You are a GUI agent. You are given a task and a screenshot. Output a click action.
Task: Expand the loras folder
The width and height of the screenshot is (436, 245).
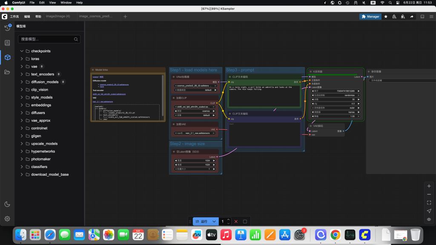[22, 59]
